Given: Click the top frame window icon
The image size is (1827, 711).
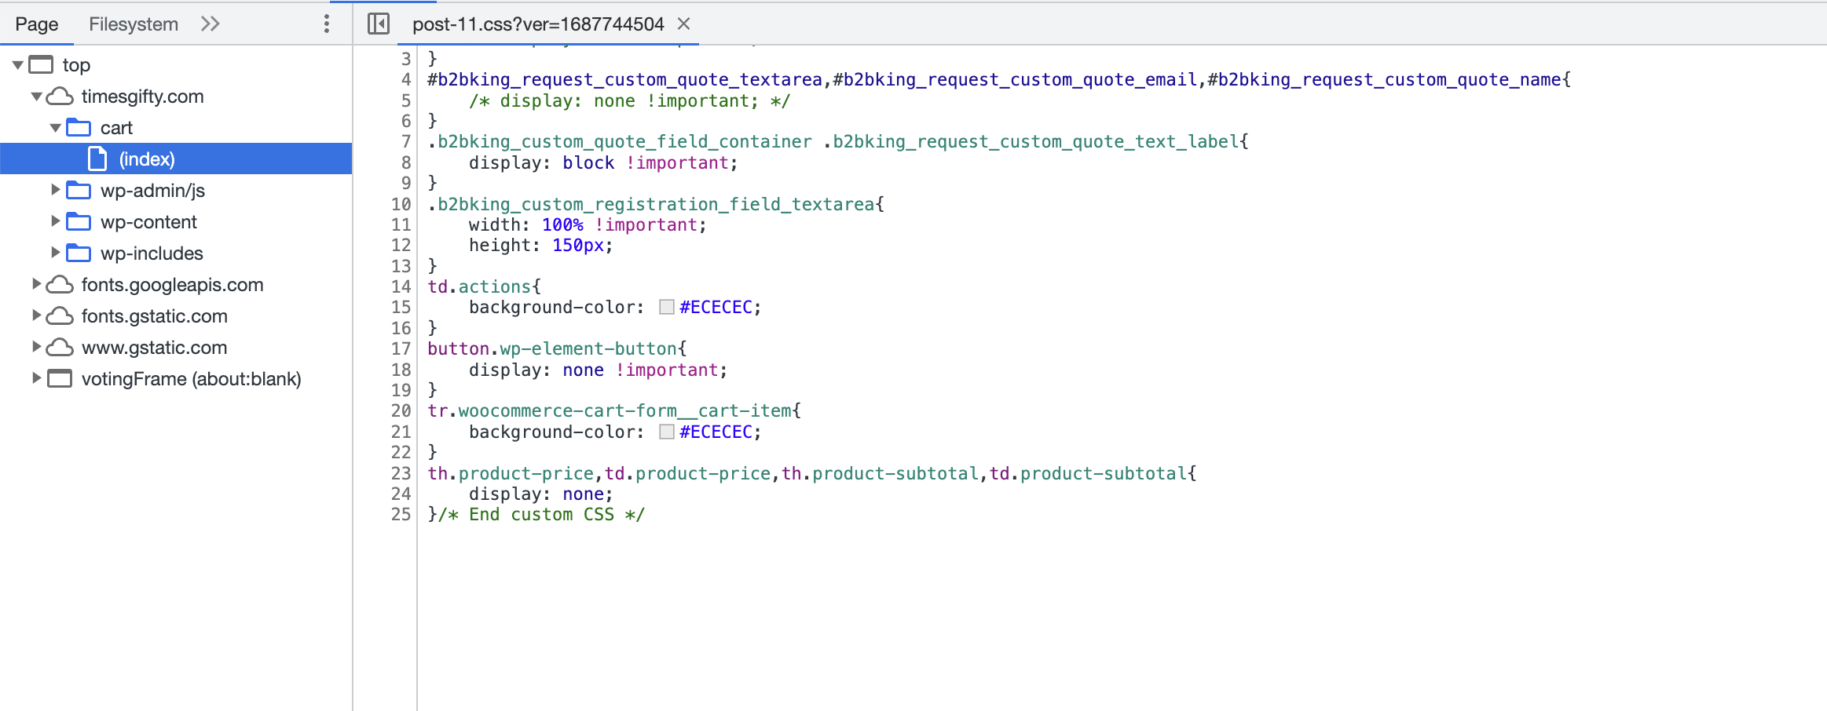Looking at the screenshot, I should click(41, 64).
